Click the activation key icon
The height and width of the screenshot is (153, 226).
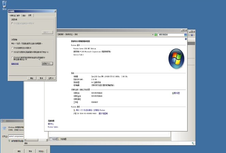coord(74,110)
